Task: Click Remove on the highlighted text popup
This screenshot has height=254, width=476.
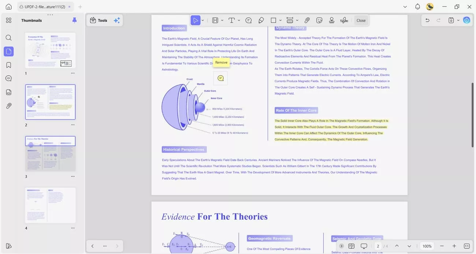Action: coord(221,62)
